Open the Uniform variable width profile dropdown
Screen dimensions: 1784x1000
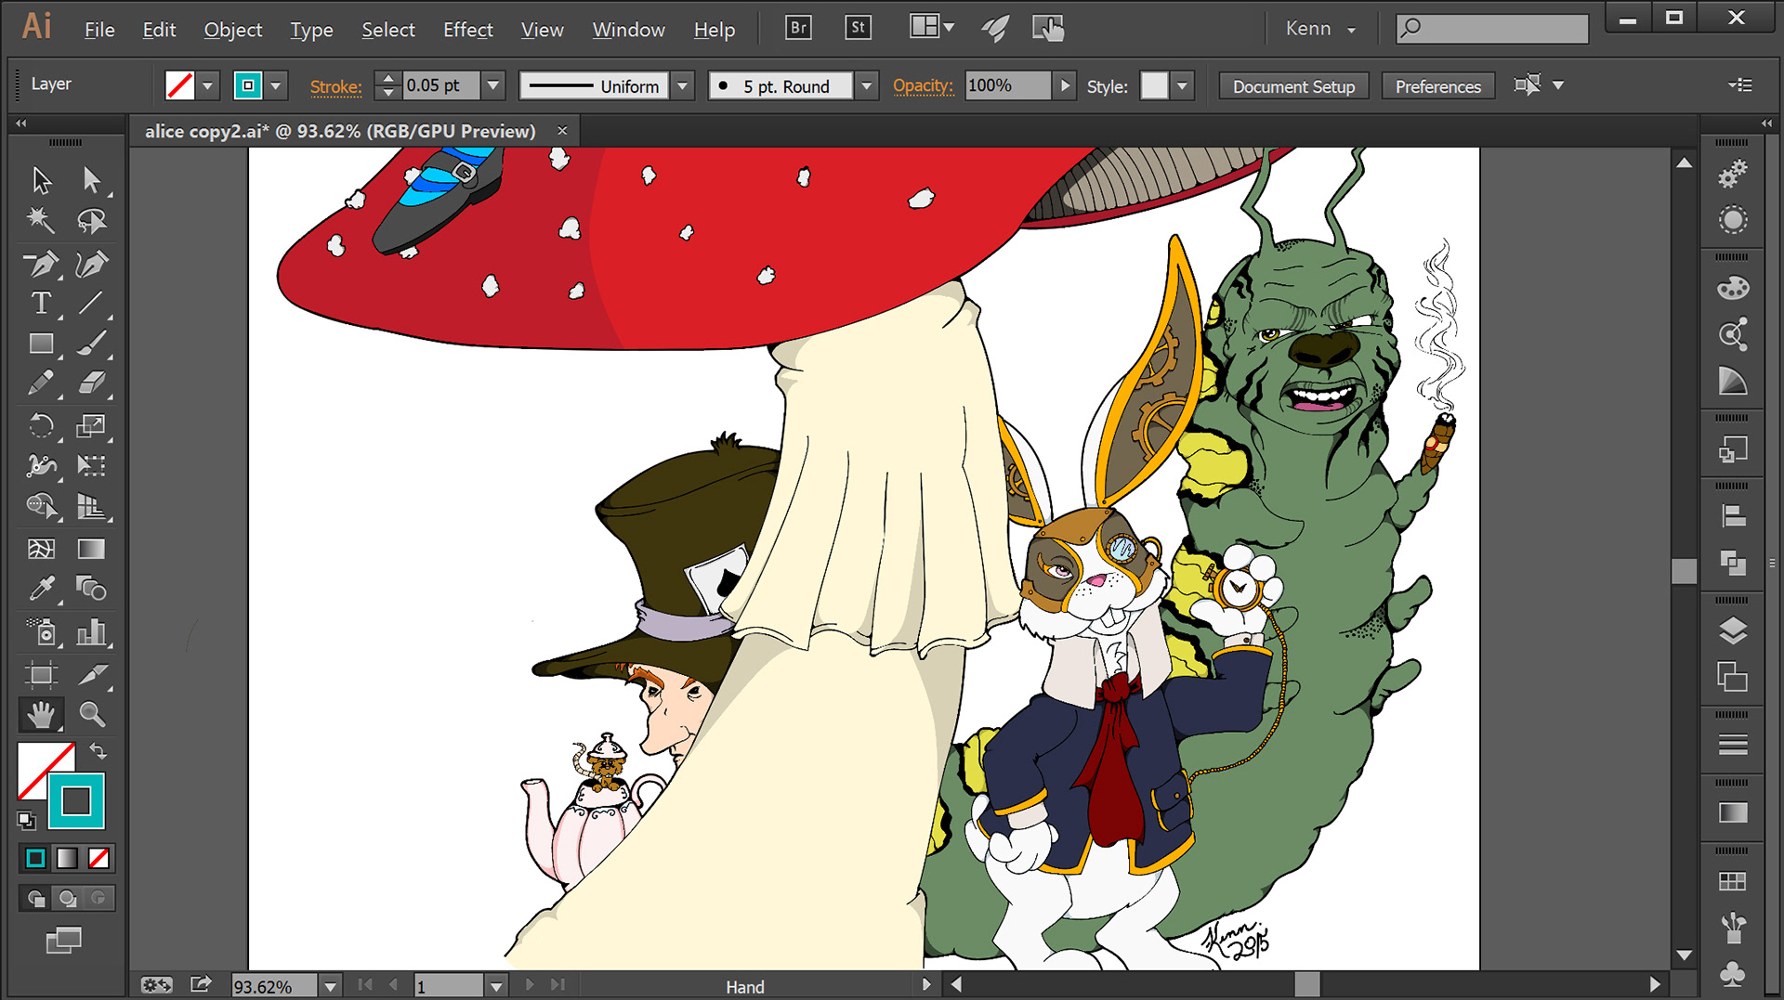coord(682,85)
